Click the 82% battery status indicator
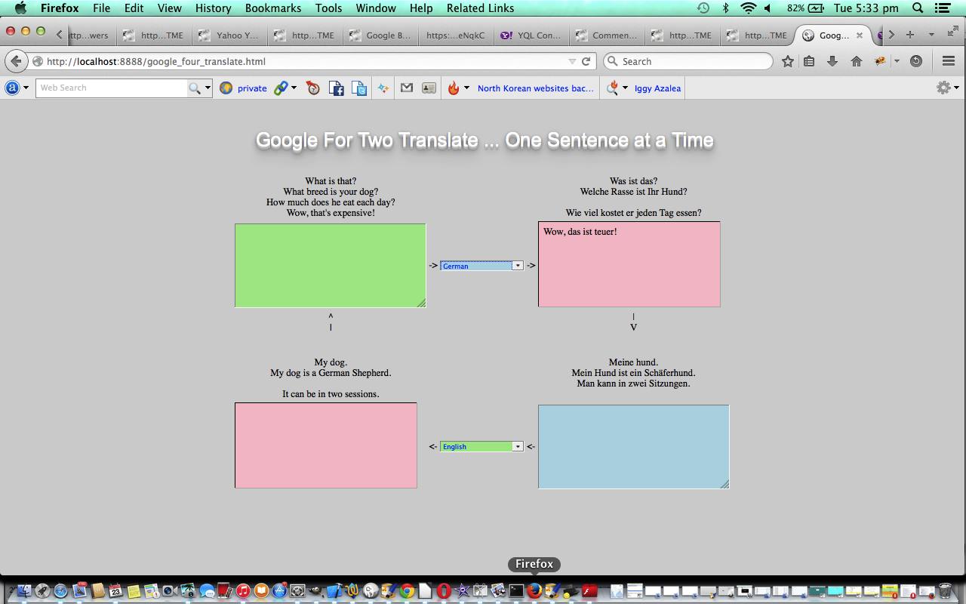 [x=805, y=8]
